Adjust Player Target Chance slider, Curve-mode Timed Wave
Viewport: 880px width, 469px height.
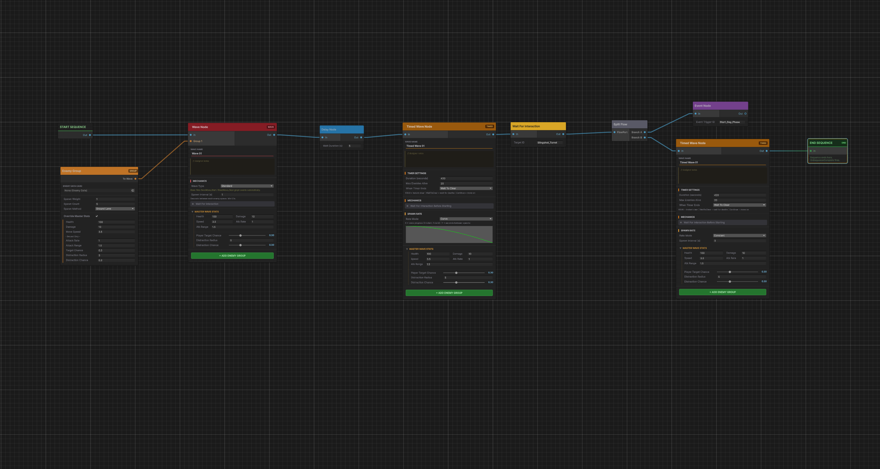[464, 273]
